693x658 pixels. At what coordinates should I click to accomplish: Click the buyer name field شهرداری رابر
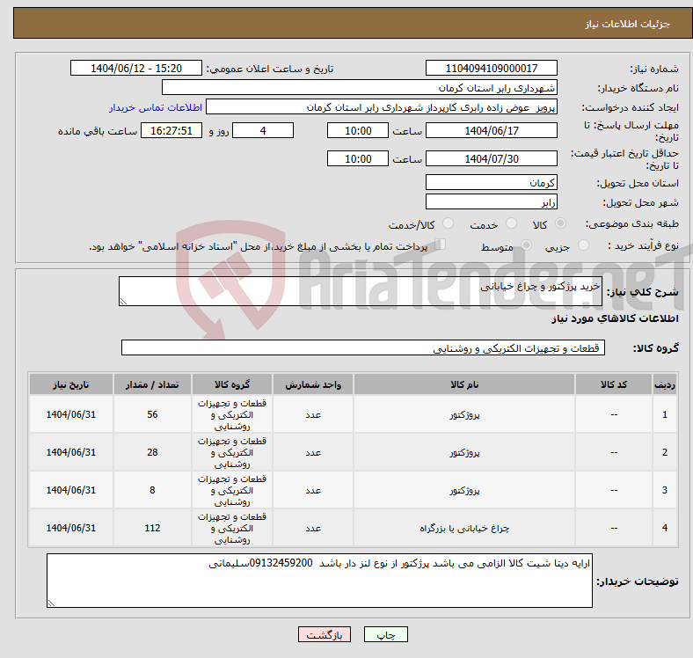click(x=360, y=88)
